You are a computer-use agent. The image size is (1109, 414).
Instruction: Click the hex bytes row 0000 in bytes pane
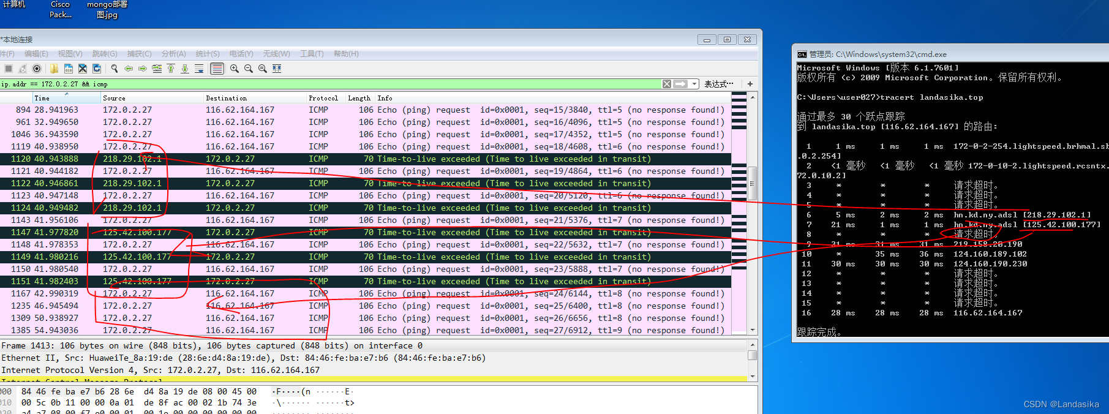tap(178, 391)
